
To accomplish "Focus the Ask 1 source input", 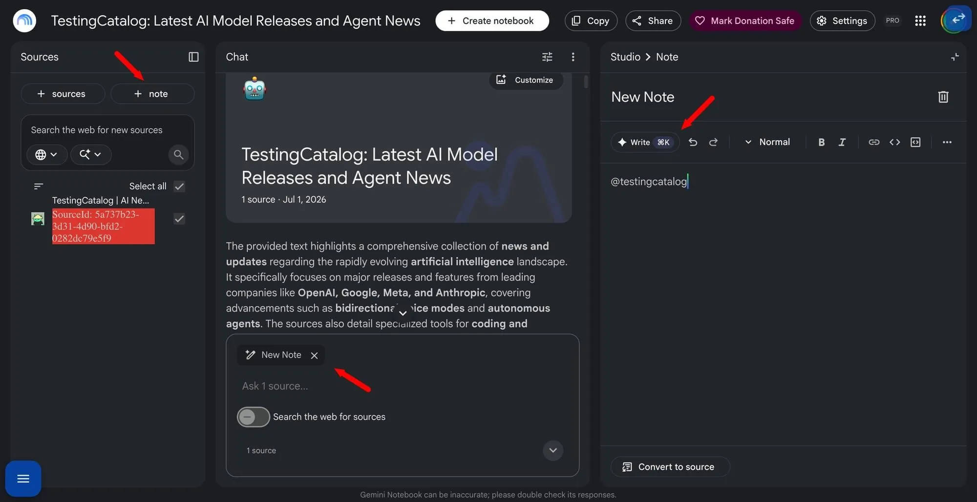I will click(402, 386).
